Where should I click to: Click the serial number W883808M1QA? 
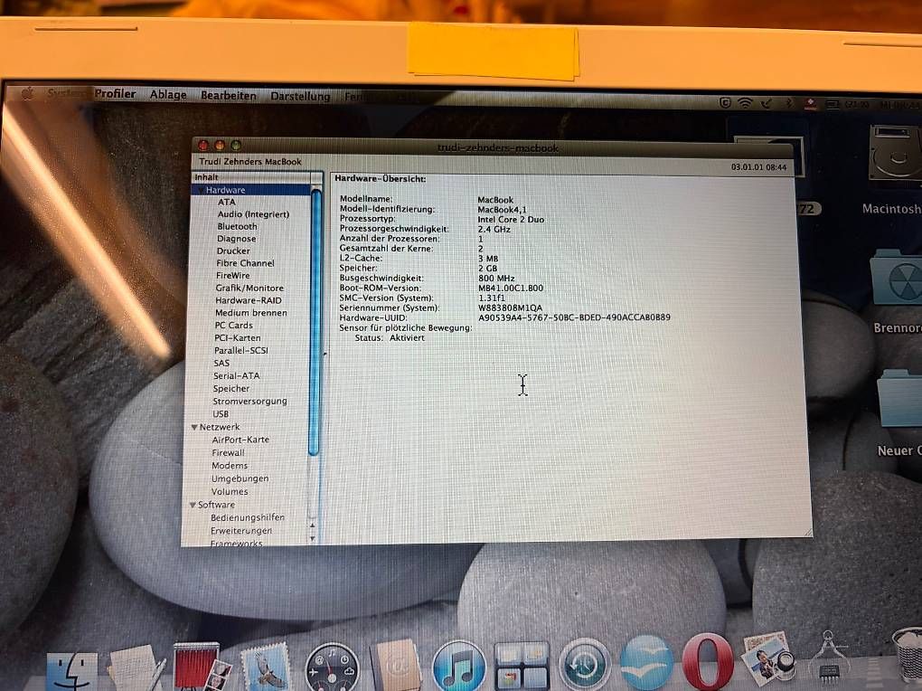tap(511, 308)
